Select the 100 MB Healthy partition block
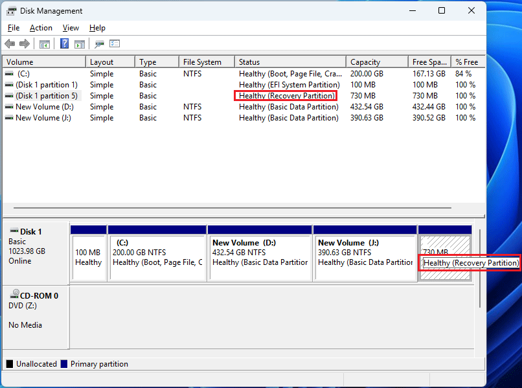Image resolution: width=522 pixels, height=388 pixels. point(88,253)
